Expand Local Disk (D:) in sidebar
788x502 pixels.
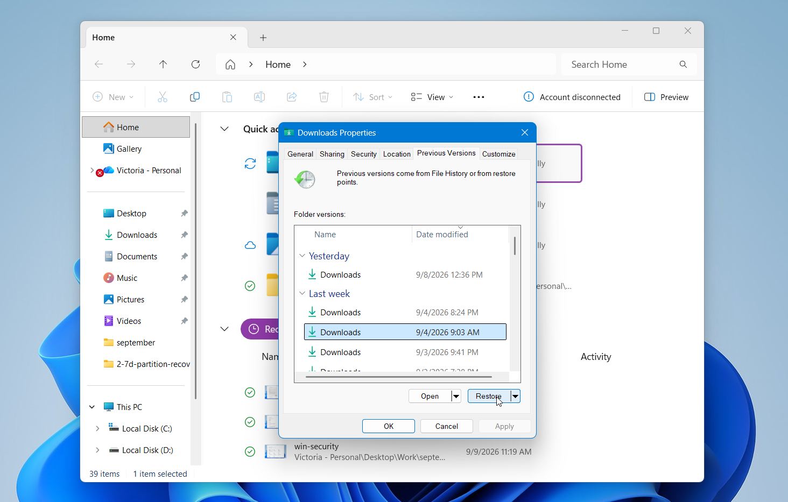(x=97, y=450)
